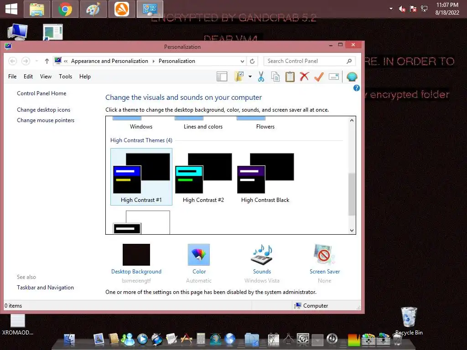Open Change mouse pointers link
The width and height of the screenshot is (467, 350).
46,120
